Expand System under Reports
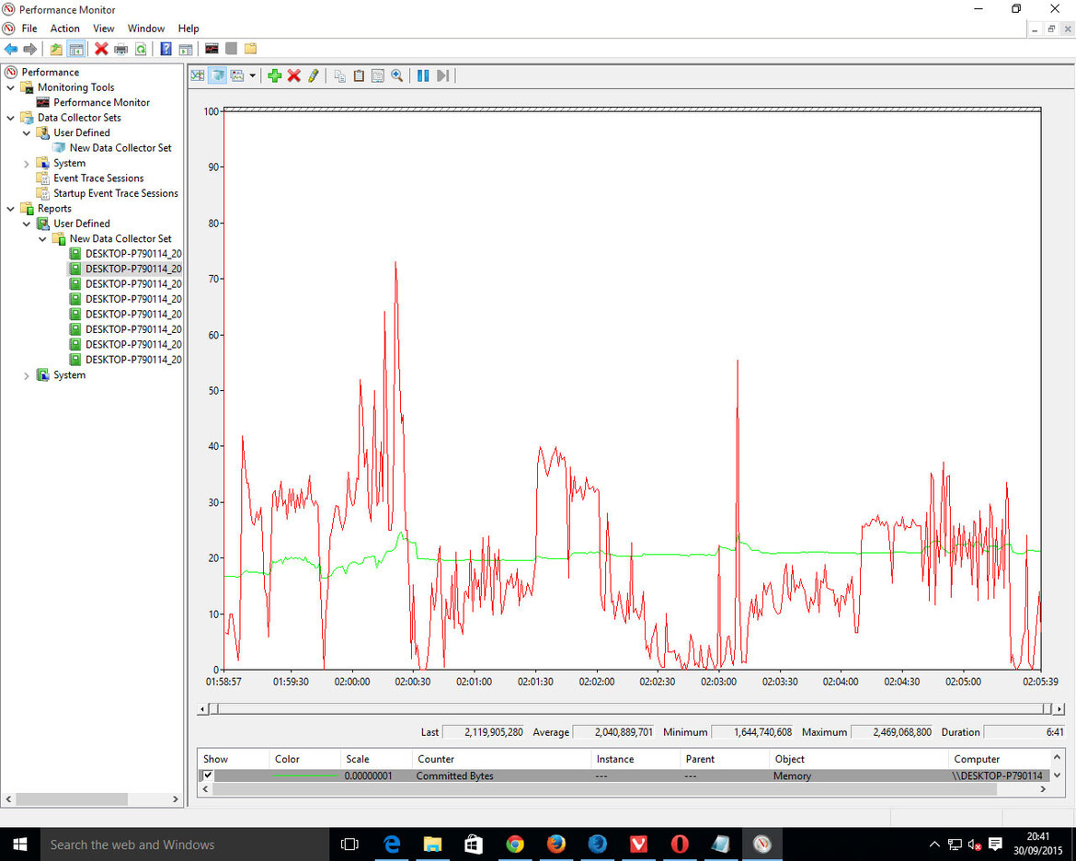The width and height of the screenshot is (1076, 861). [x=27, y=375]
